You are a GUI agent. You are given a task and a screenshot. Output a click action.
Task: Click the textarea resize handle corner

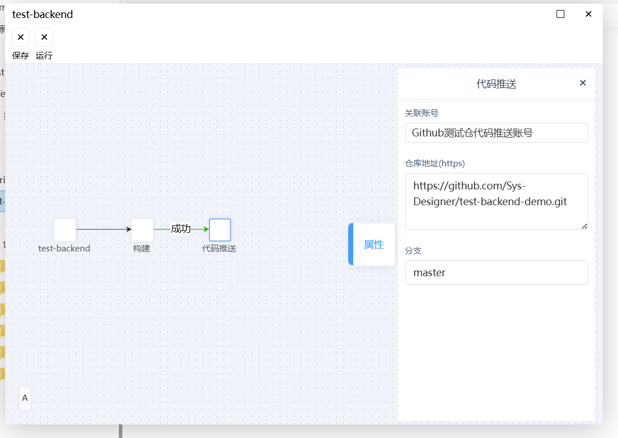(x=585, y=226)
